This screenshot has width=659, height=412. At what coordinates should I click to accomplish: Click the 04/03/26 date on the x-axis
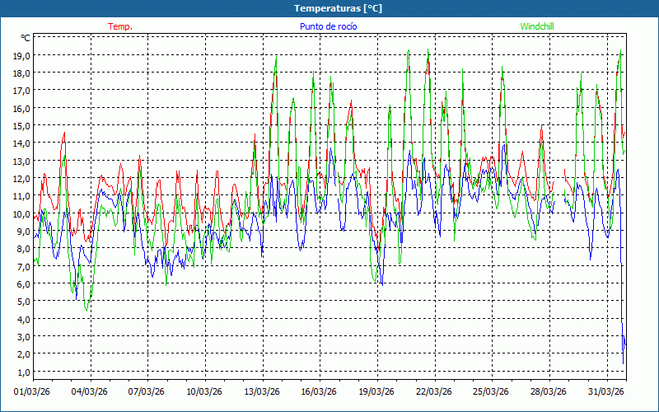(90, 391)
